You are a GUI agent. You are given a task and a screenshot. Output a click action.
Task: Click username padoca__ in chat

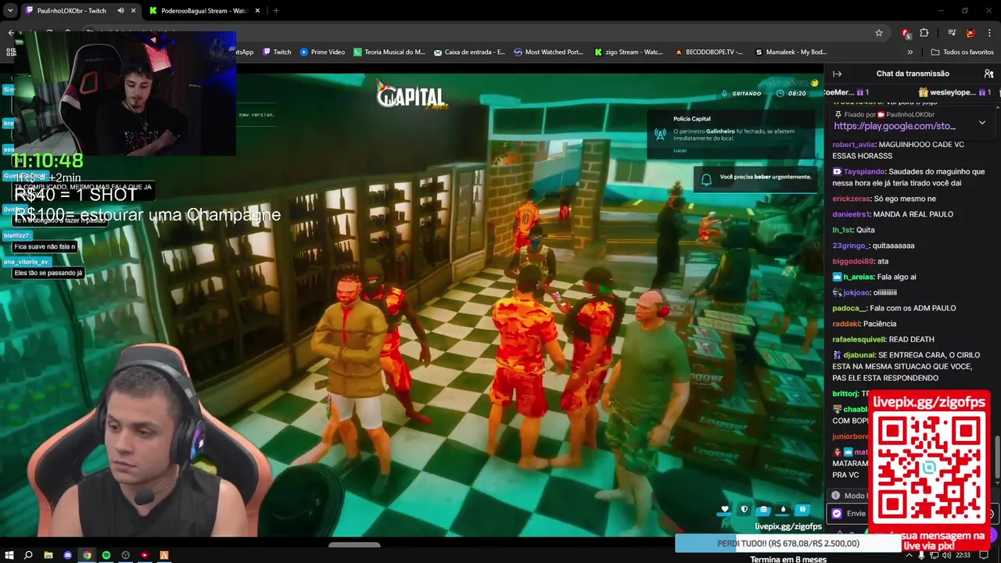(850, 308)
